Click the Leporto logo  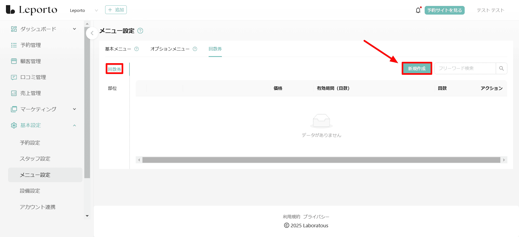(32, 10)
